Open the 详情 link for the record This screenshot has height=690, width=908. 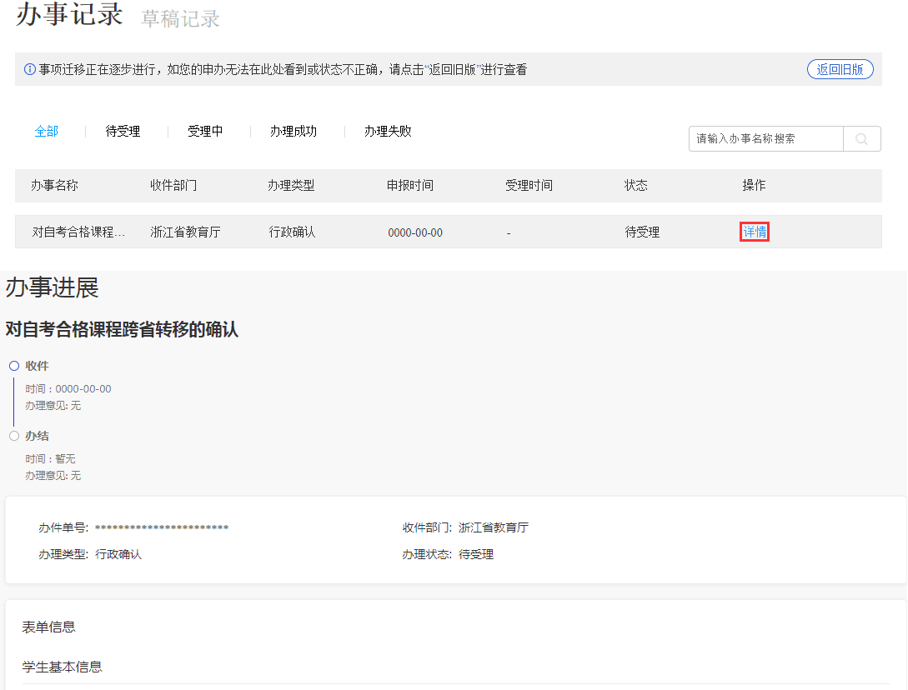(x=754, y=232)
